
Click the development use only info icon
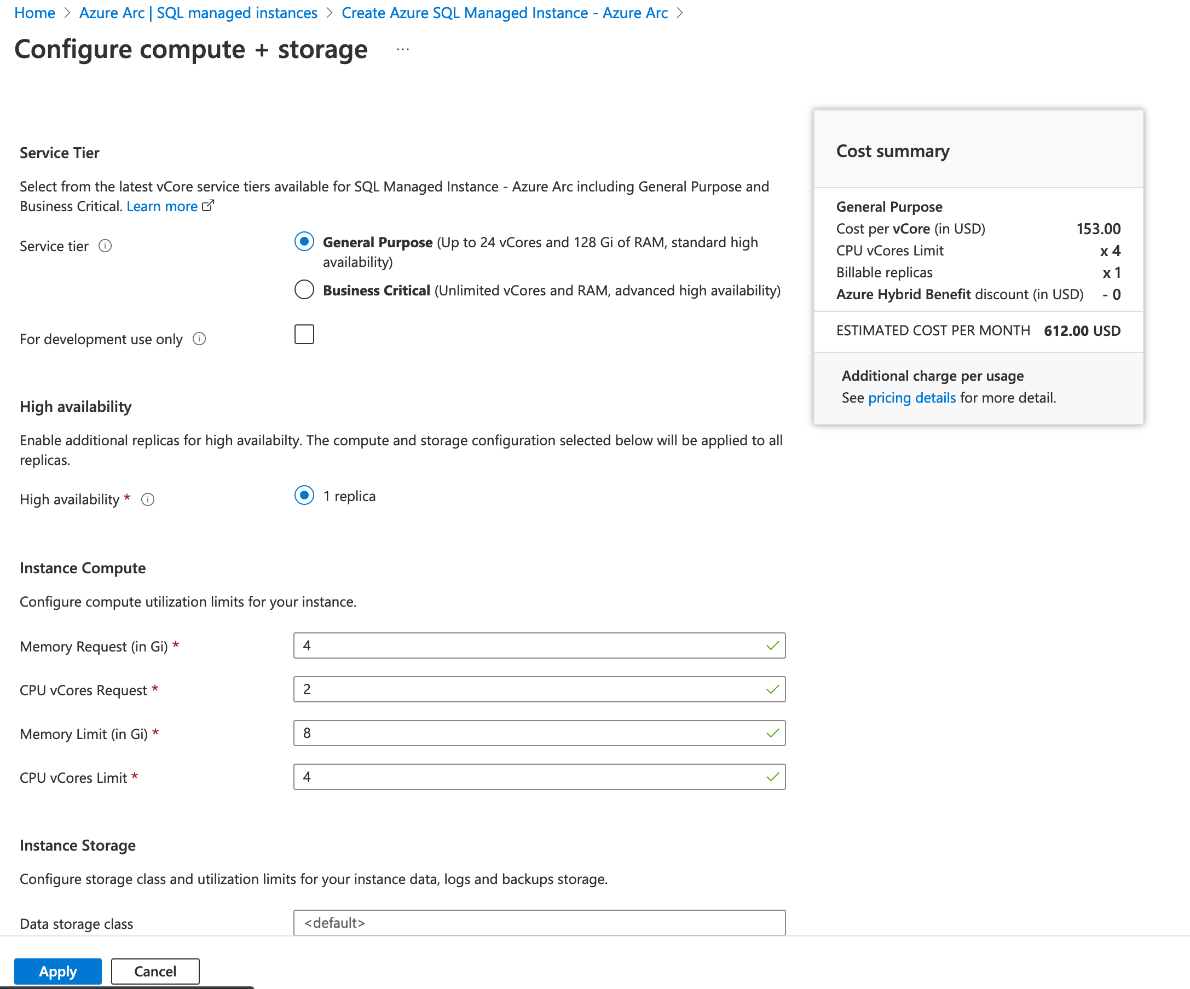tap(199, 339)
